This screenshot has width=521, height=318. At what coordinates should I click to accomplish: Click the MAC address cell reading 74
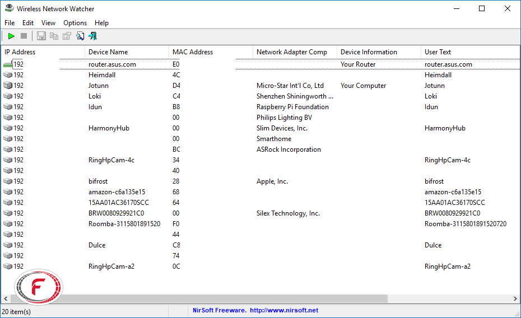[176, 256]
